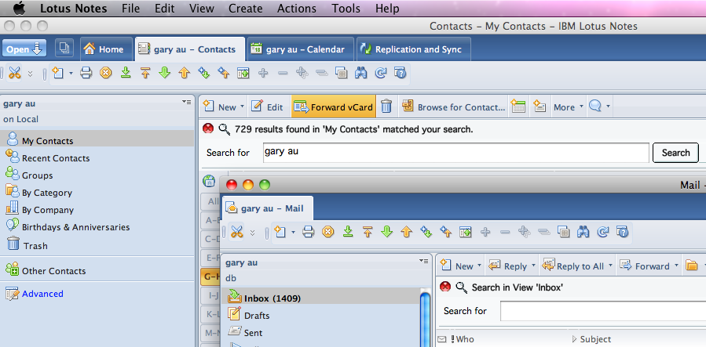Clear the Contacts search with the red X
This screenshot has width=706, height=347.
(x=208, y=128)
